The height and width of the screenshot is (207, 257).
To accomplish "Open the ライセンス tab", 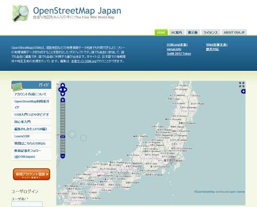I will pos(211,32).
